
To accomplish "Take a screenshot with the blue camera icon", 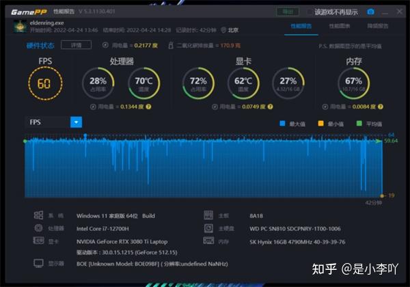I will tap(370, 12).
